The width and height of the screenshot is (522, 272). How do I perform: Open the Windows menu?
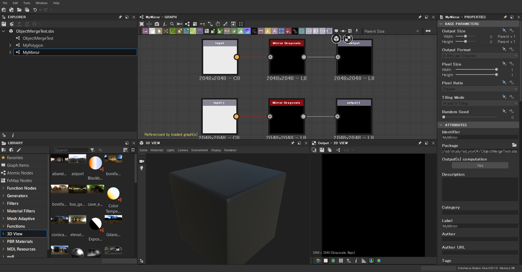click(x=42, y=3)
